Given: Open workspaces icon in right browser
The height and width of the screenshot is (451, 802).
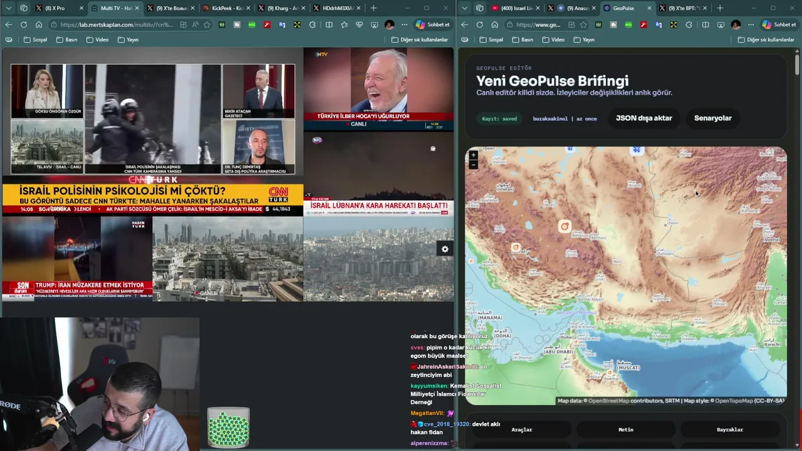Looking at the screenshot, I should tap(480, 8).
